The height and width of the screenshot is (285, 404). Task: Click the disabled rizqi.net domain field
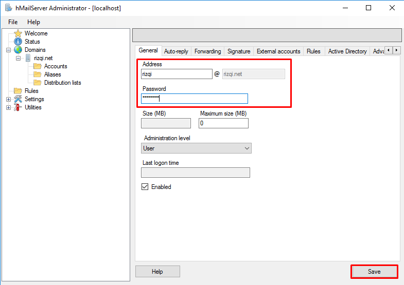[x=254, y=74]
